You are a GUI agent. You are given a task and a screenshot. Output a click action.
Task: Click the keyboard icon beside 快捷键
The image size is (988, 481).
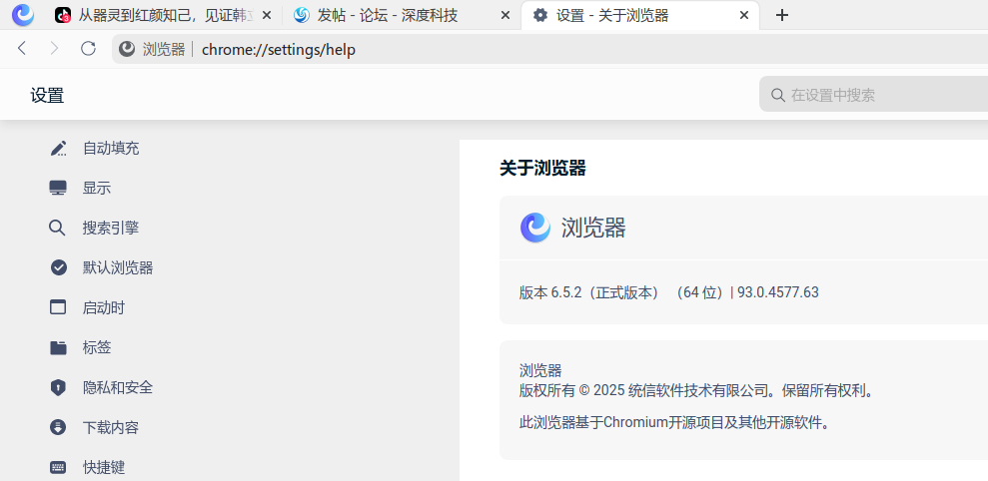point(58,467)
